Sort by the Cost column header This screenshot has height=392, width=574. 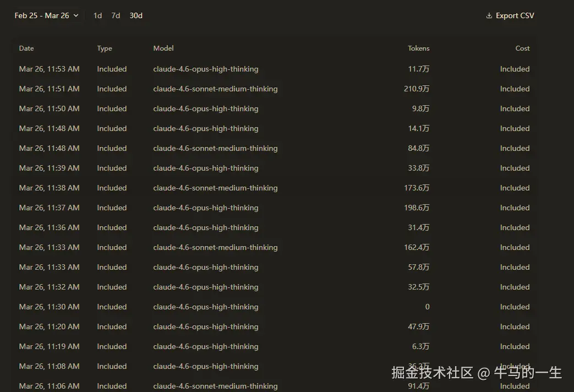coord(522,48)
